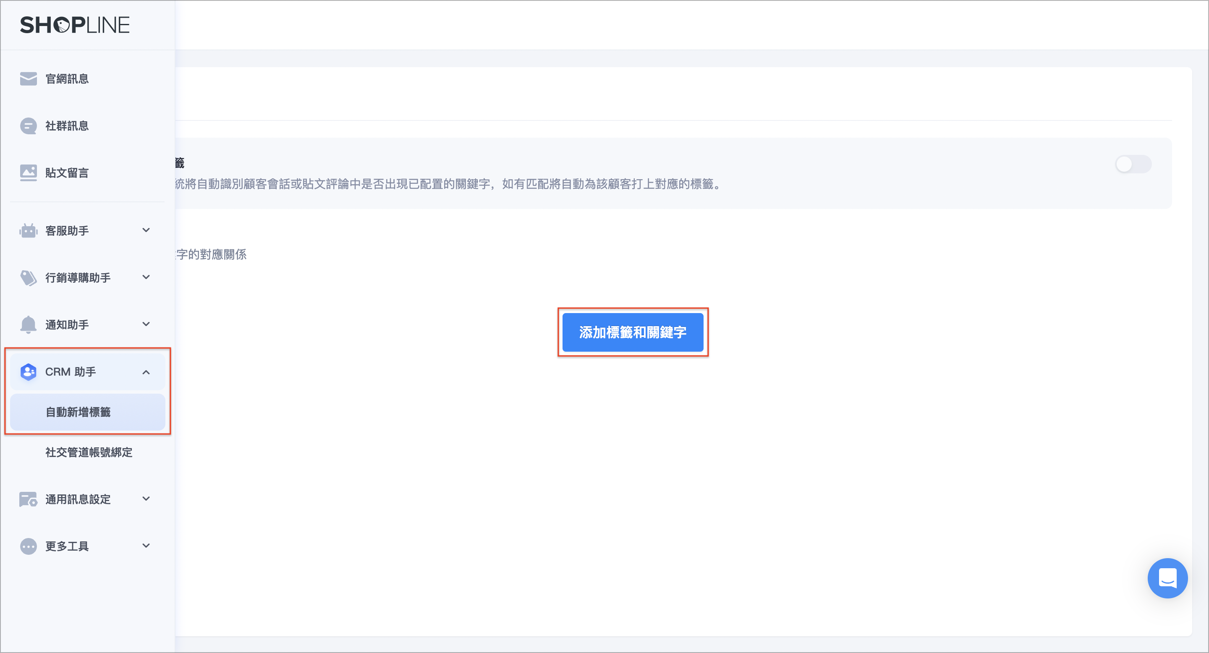Click 添加標籤和關鍵字 button
1209x653 pixels.
click(x=633, y=332)
